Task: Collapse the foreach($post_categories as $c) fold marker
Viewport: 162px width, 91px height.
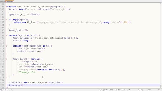Action: (x=6, y=46)
